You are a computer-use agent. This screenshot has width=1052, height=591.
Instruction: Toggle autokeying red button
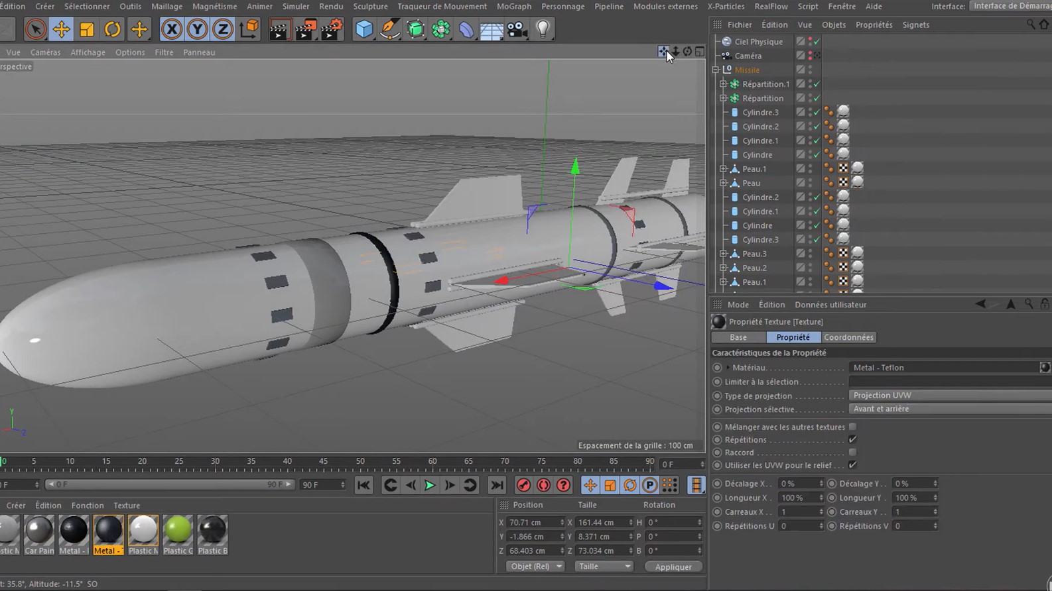(544, 486)
